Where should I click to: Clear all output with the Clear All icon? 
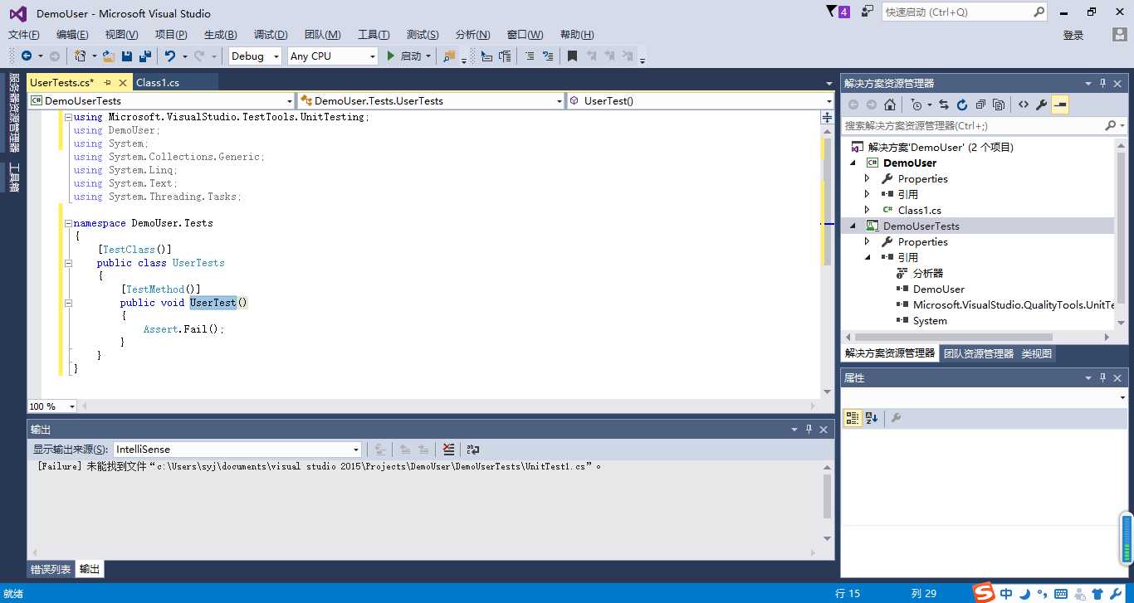point(449,450)
